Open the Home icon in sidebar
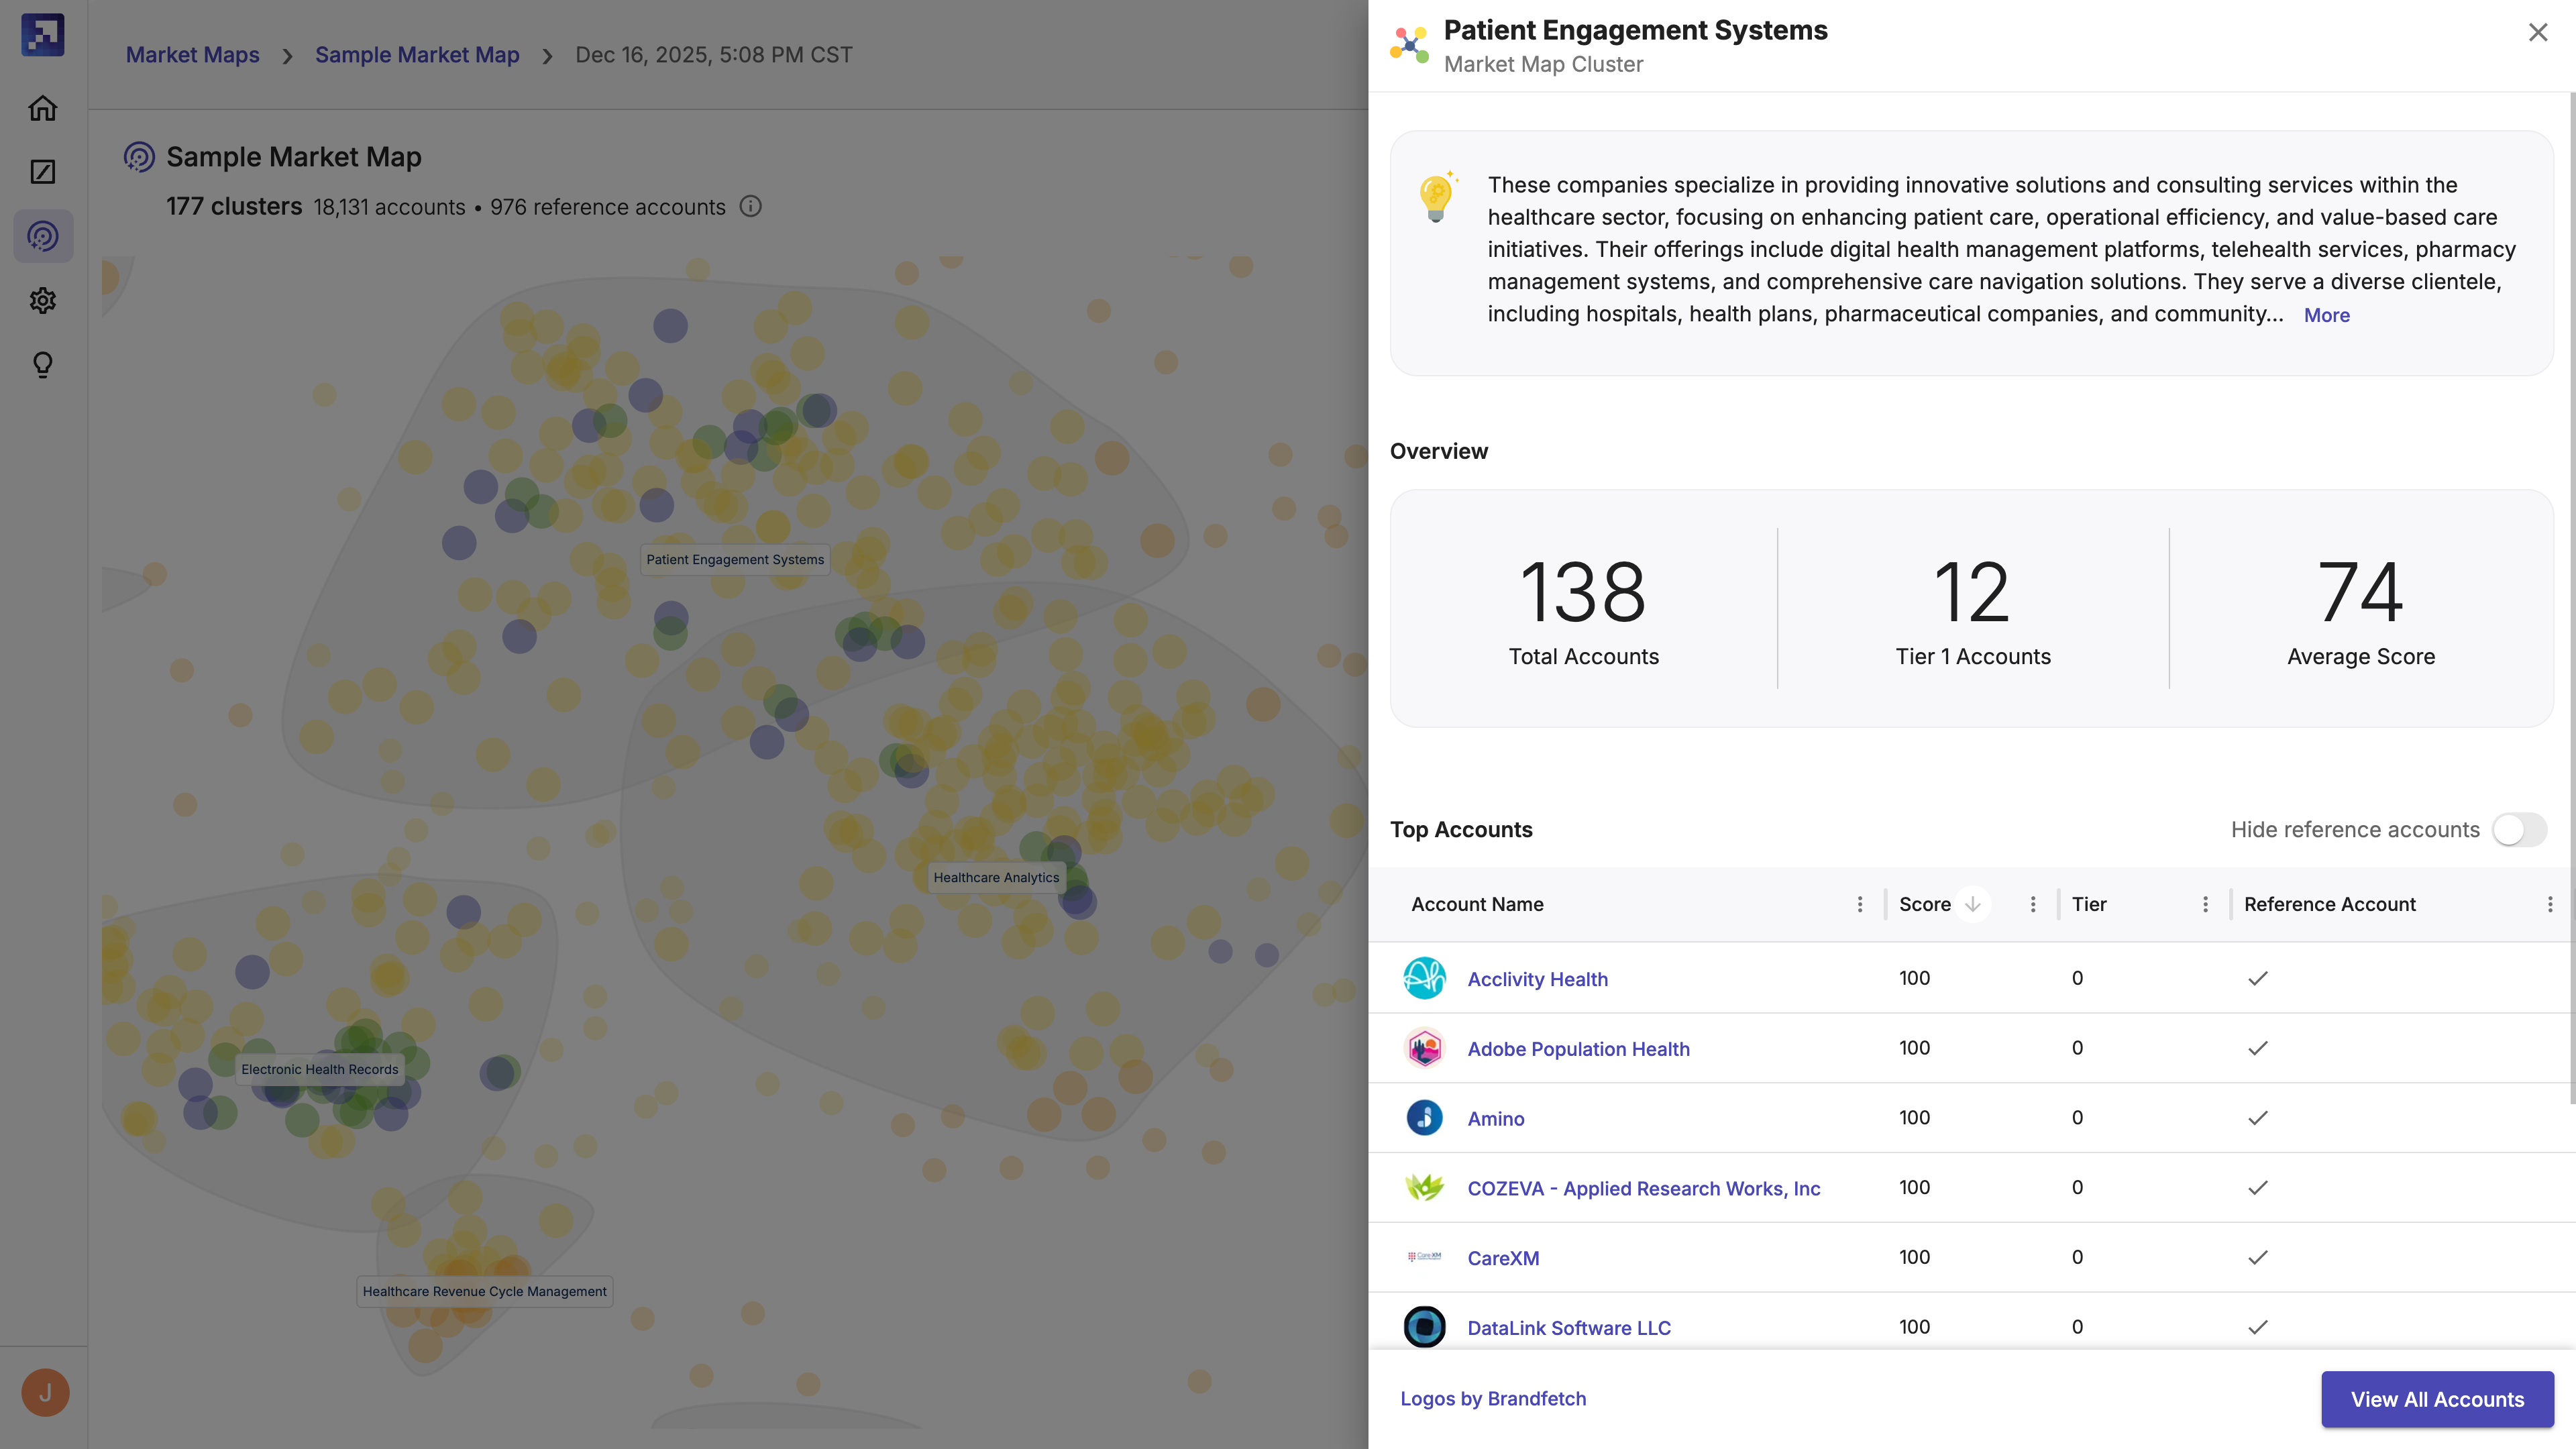Screen dimensions: 2576x1449 (x=42, y=108)
